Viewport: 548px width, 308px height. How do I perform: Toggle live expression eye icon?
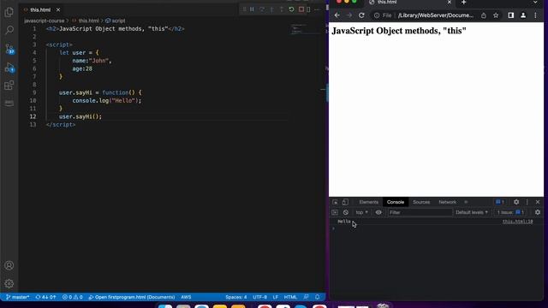(x=378, y=212)
